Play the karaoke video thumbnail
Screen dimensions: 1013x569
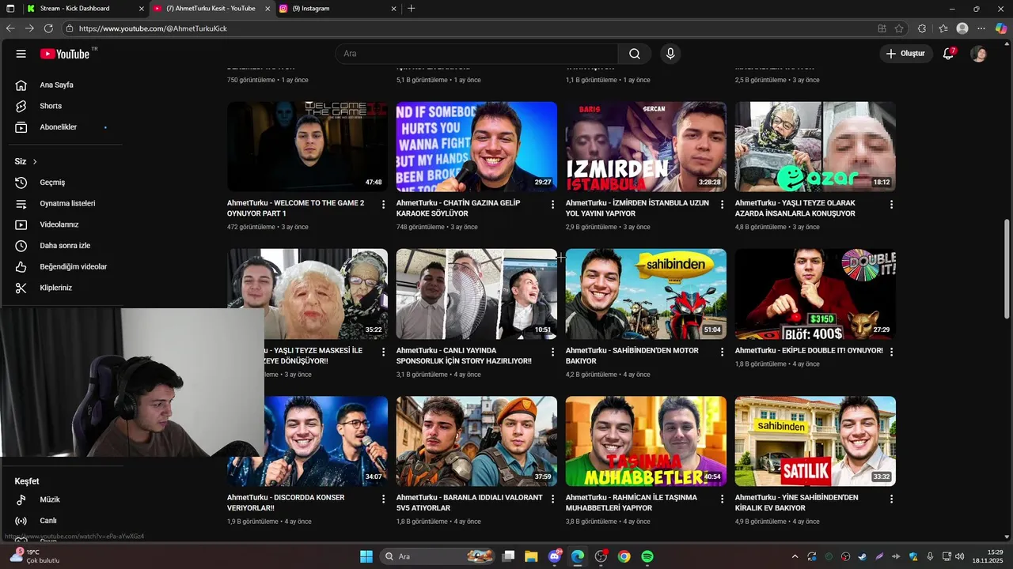[x=476, y=146]
